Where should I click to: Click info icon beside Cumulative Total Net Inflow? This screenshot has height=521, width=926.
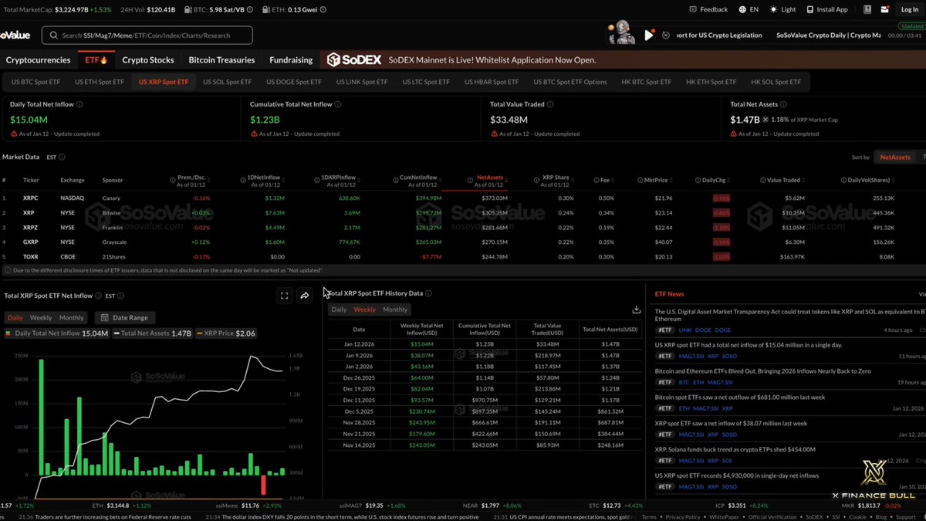[x=339, y=104]
